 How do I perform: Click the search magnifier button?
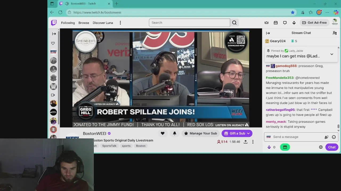234,23
